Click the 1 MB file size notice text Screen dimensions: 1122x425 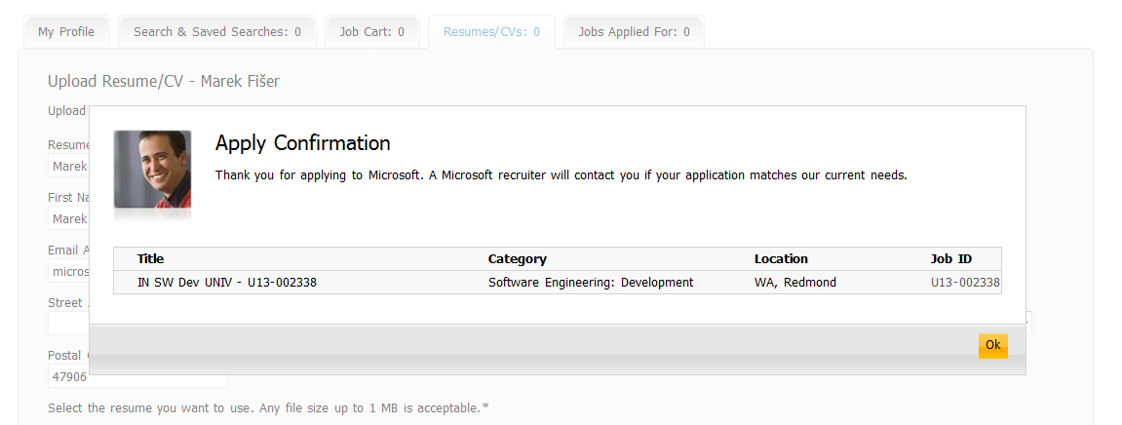[263, 407]
